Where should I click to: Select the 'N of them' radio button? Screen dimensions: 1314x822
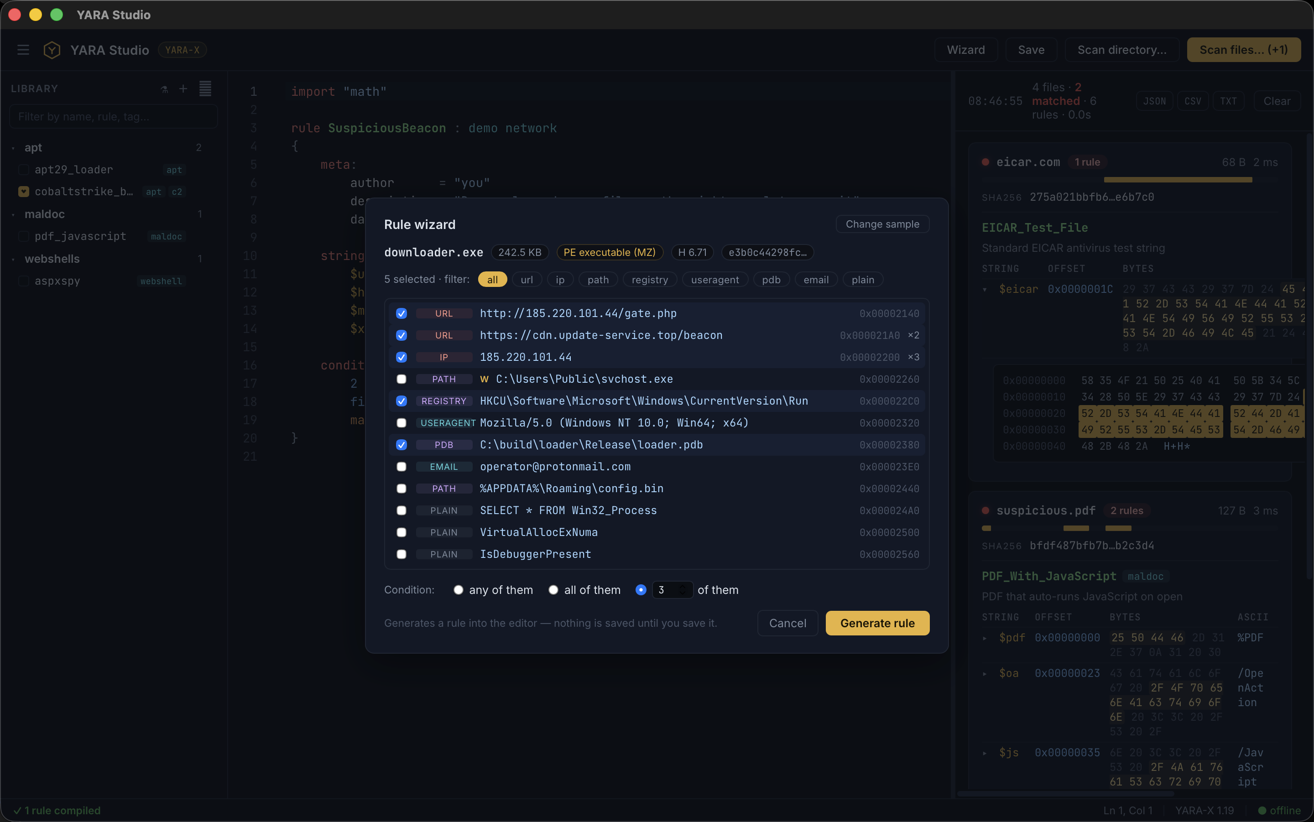pos(641,590)
